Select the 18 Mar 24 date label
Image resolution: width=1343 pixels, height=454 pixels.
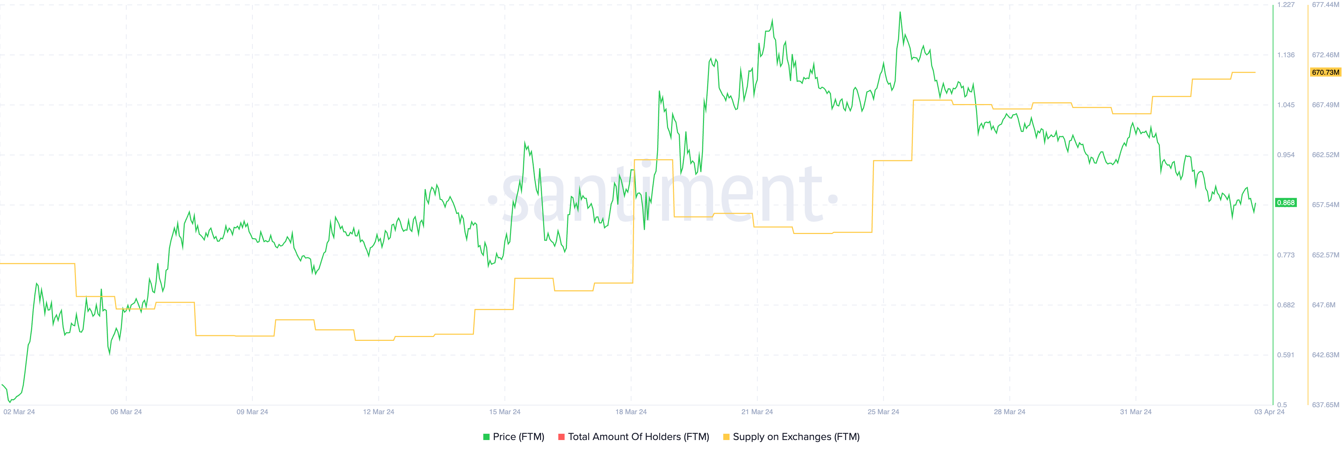(631, 412)
